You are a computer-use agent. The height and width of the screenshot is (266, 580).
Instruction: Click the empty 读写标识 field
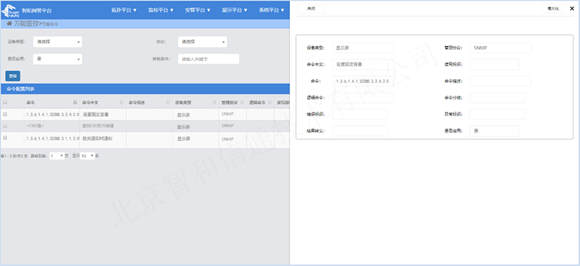[x=494, y=65]
